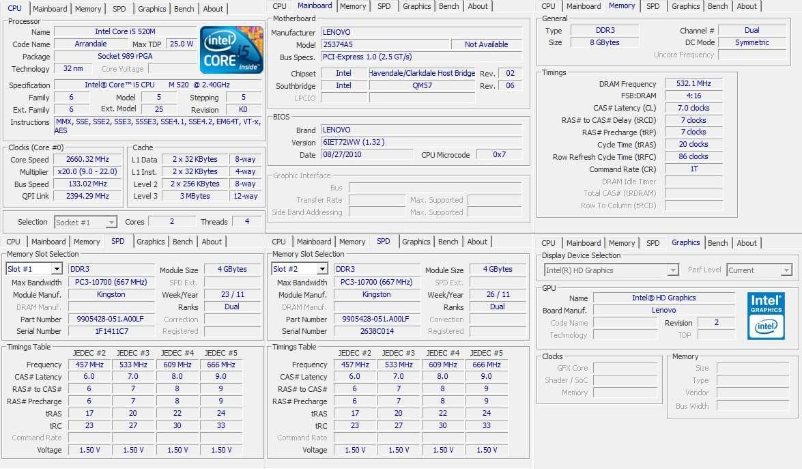The width and height of the screenshot is (802, 469).
Task: Click Slot #1 Week/Year value 23 / 11
Action: (232, 295)
